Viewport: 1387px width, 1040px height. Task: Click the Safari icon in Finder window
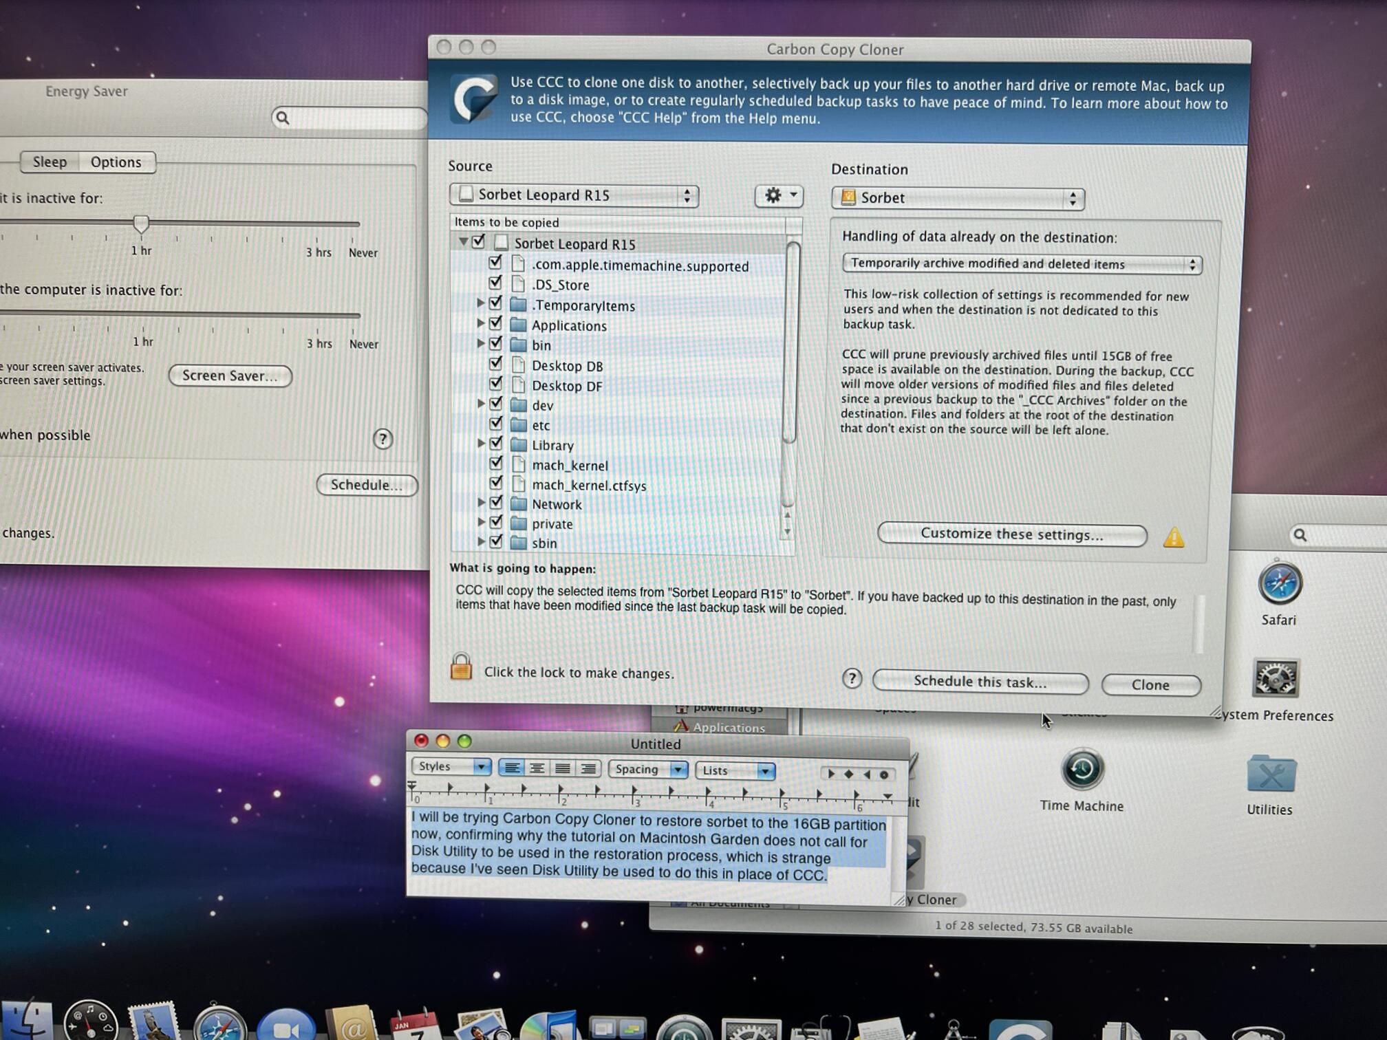(x=1279, y=584)
